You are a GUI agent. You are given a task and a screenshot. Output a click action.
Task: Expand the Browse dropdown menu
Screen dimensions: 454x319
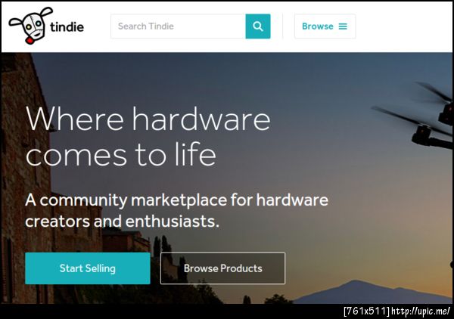tap(325, 26)
